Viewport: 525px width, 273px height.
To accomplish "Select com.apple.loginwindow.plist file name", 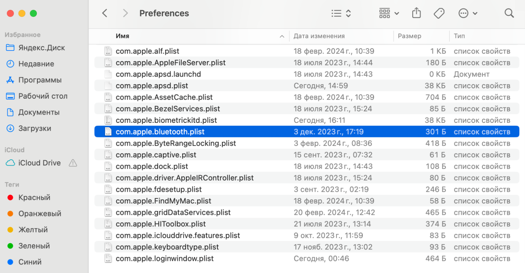I will [x=164, y=258].
